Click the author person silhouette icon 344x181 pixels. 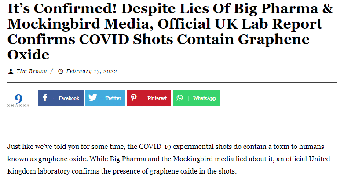pyautogui.click(x=11, y=71)
